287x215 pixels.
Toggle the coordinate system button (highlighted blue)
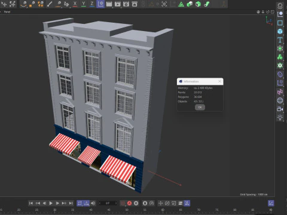pyautogui.click(x=100, y=4)
